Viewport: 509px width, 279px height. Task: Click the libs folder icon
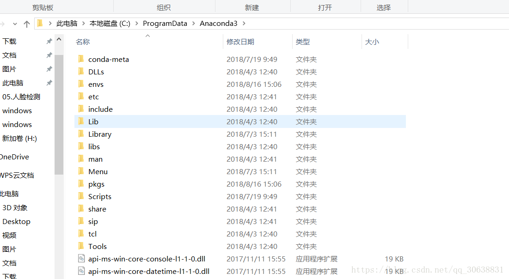point(81,146)
